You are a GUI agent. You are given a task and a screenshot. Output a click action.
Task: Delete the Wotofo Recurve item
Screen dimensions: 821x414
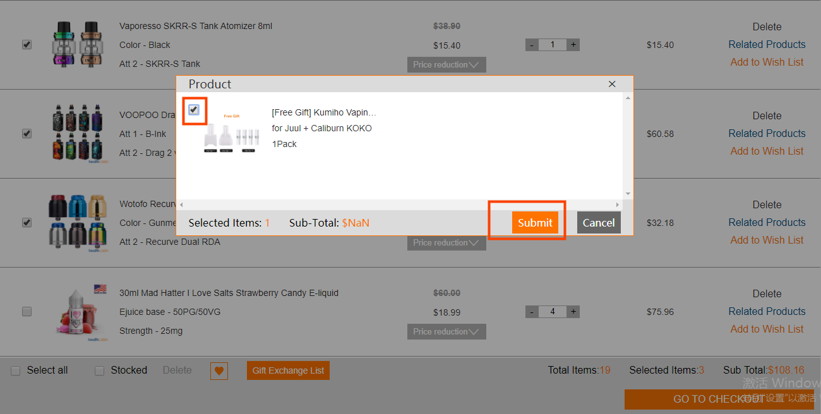(x=767, y=205)
